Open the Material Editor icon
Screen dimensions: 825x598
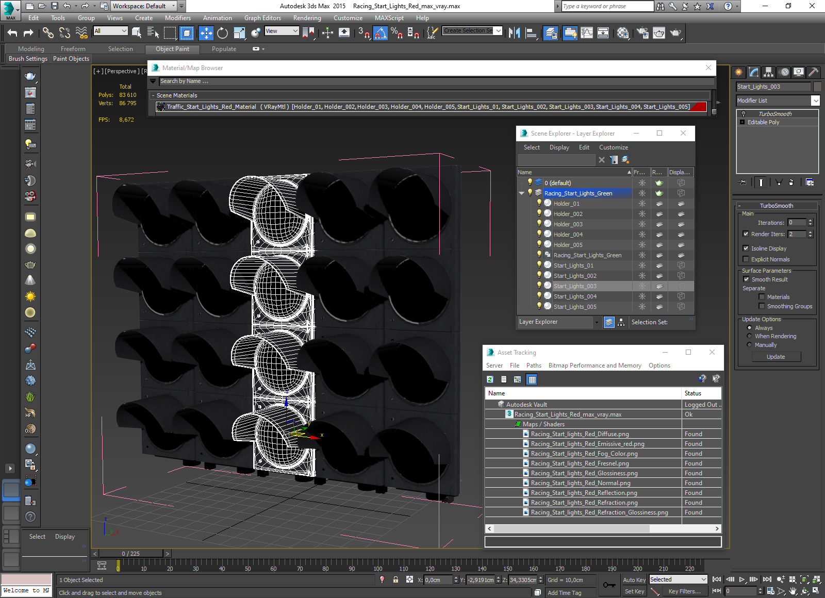pos(623,33)
